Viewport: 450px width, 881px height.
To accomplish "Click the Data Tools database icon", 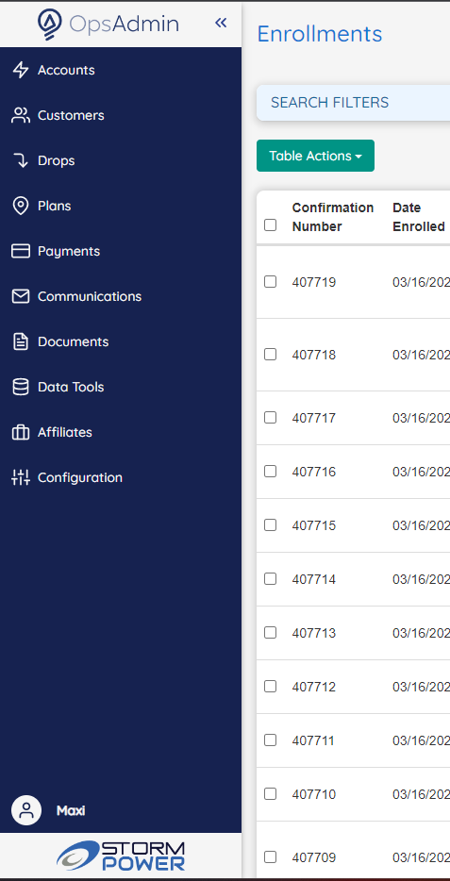I will 21,387.
